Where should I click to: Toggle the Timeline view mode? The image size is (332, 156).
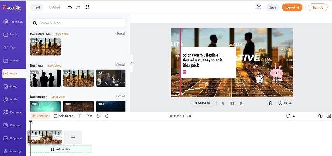[x=40, y=116]
